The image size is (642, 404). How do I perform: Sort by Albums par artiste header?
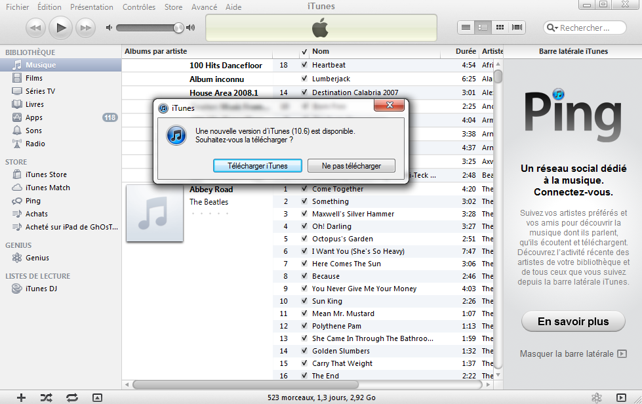point(197,52)
